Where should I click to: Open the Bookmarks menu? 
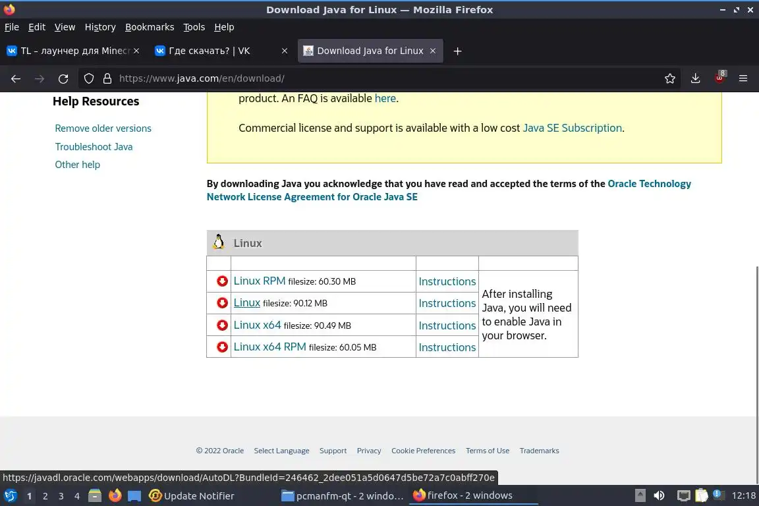tap(150, 27)
